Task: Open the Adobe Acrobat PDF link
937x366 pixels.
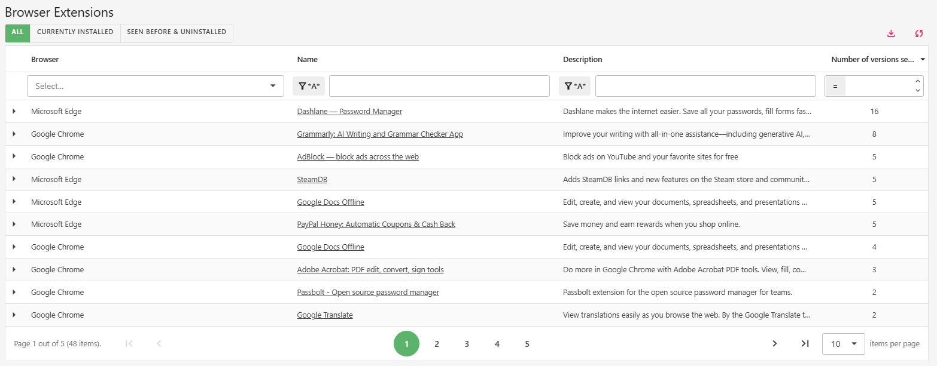Action: (370, 270)
